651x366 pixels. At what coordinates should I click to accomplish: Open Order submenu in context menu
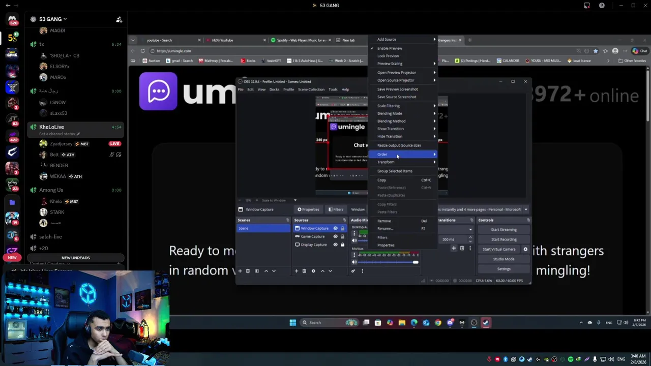pyautogui.click(x=403, y=154)
